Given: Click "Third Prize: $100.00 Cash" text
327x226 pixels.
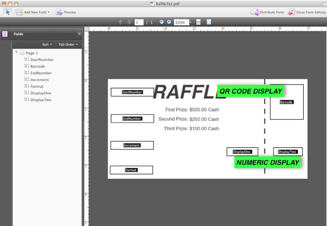Looking at the screenshot, I should tap(191, 128).
